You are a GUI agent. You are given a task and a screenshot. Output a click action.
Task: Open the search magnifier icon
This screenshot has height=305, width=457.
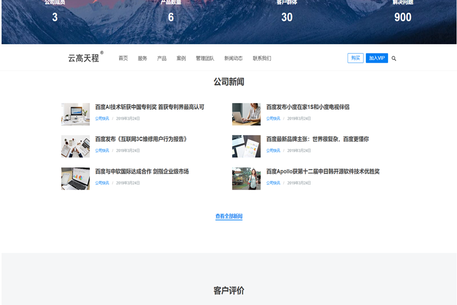[x=394, y=58]
